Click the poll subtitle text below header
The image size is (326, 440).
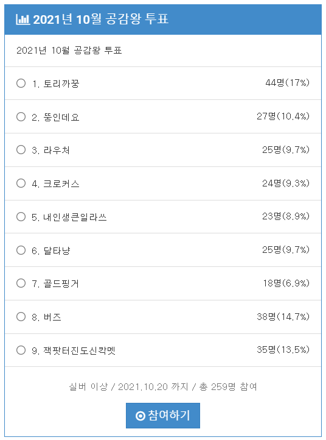pos(69,51)
